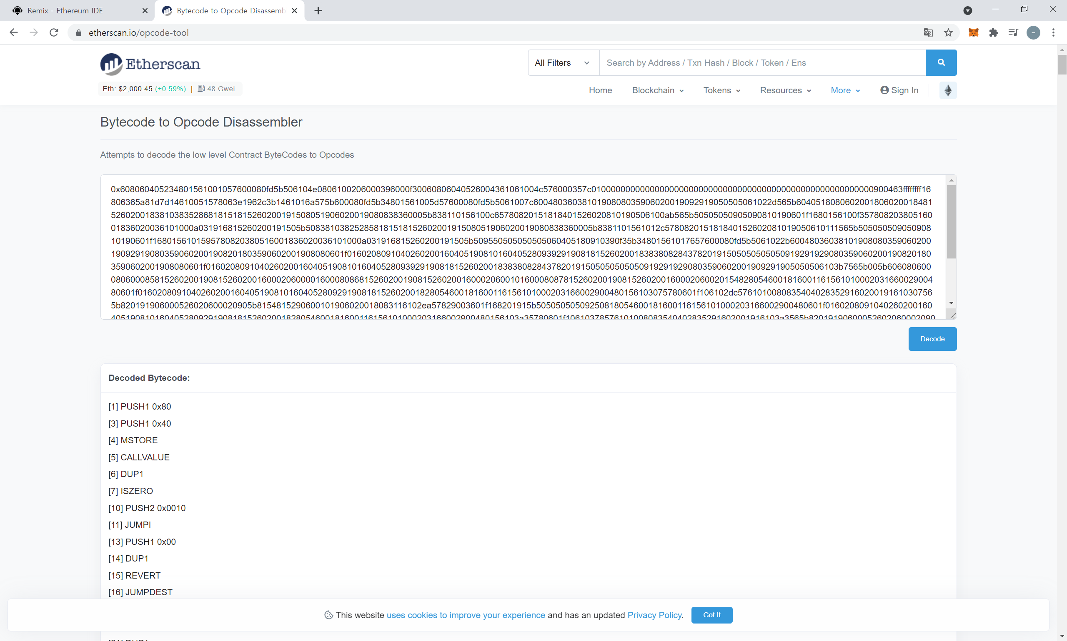Image resolution: width=1067 pixels, height=641 pixels.
Task: Reload the page via the refresh icon
Action: [54, 33]
